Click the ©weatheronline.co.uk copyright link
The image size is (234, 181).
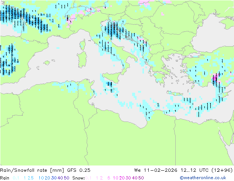click(x=203, y=178)
